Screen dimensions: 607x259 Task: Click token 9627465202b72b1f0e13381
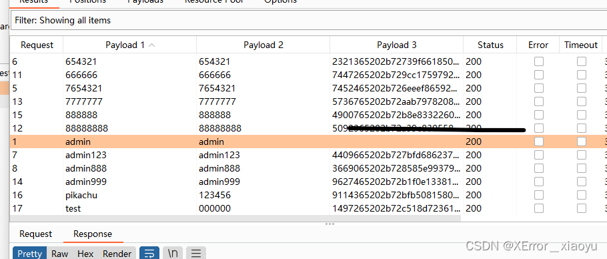396,182
